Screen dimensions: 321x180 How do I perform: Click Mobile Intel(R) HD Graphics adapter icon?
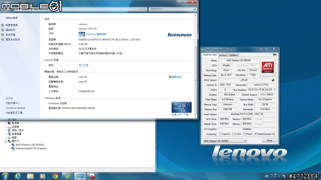[x=13, y=148]
